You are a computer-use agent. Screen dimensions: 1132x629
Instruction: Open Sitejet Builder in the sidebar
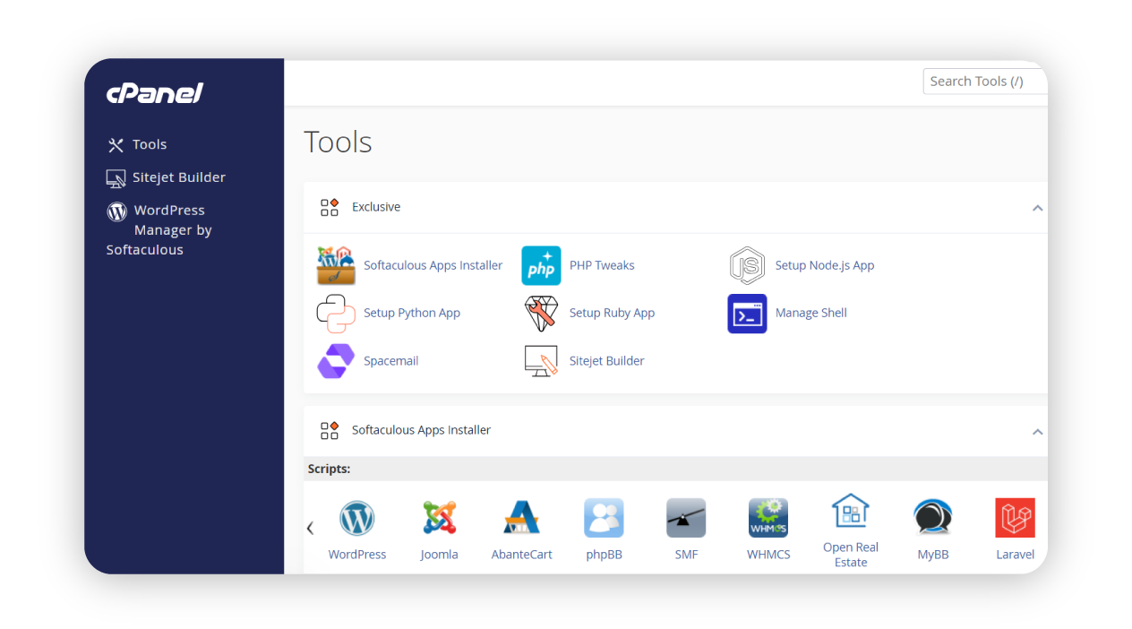179,177
